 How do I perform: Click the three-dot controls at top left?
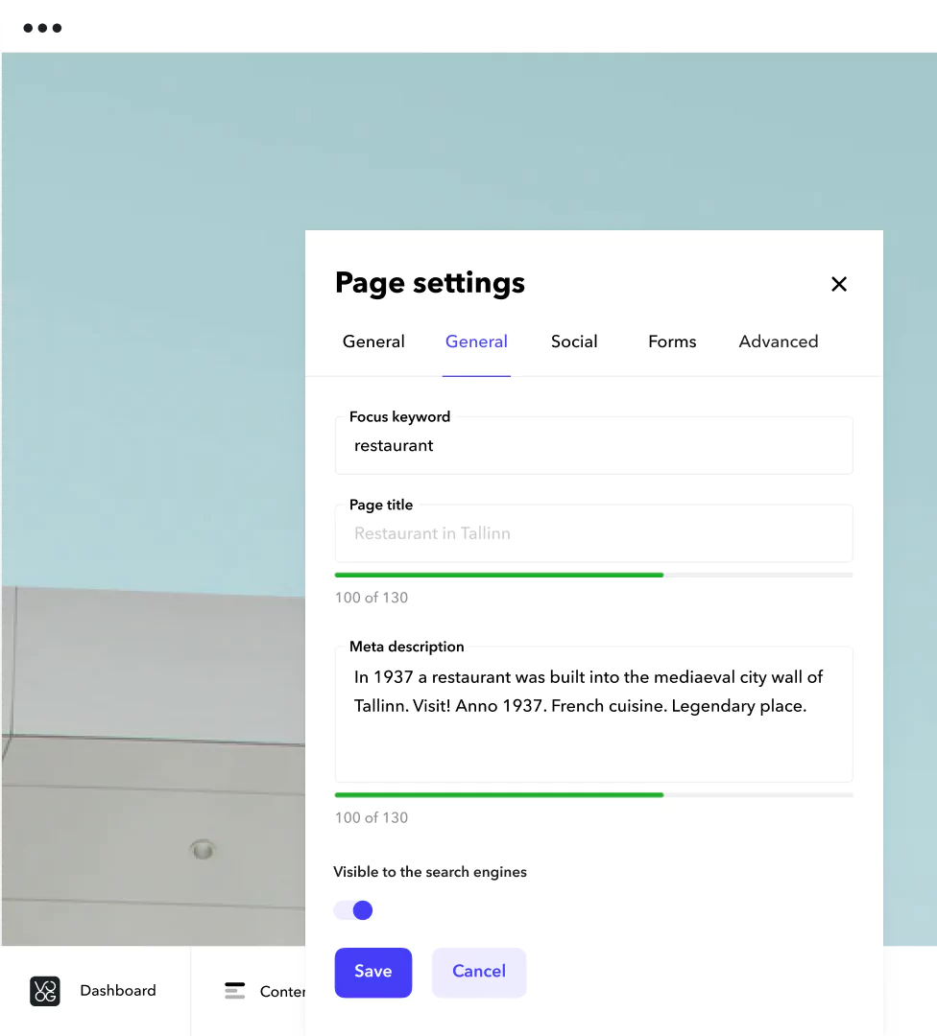point(42,28)
